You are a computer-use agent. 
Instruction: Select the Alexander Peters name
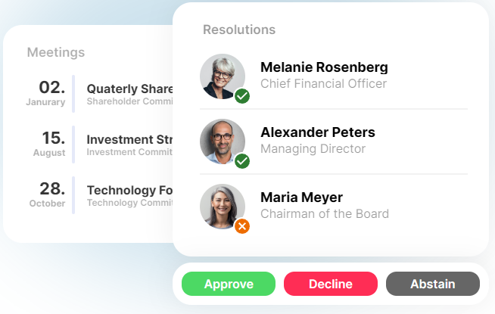(318, 132)
